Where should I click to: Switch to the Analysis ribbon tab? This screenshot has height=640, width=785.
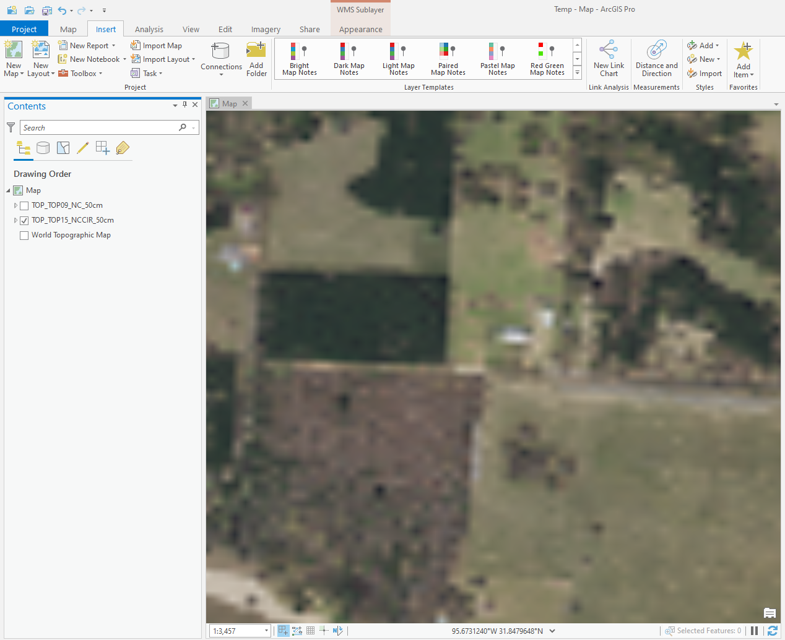click(x=149, y=29)
